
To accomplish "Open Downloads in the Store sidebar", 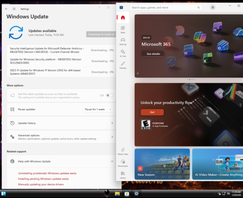I will (123, 163).
